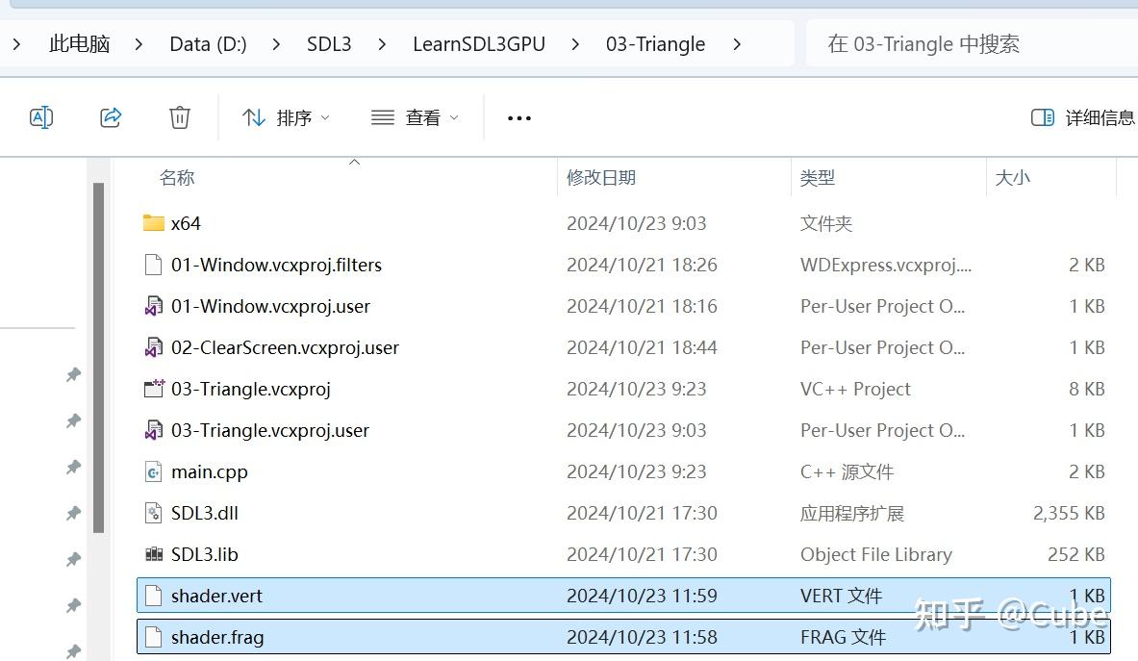
Task: Click the See more ellipsis toolbar icon
Action: click(x=518, y=117)
